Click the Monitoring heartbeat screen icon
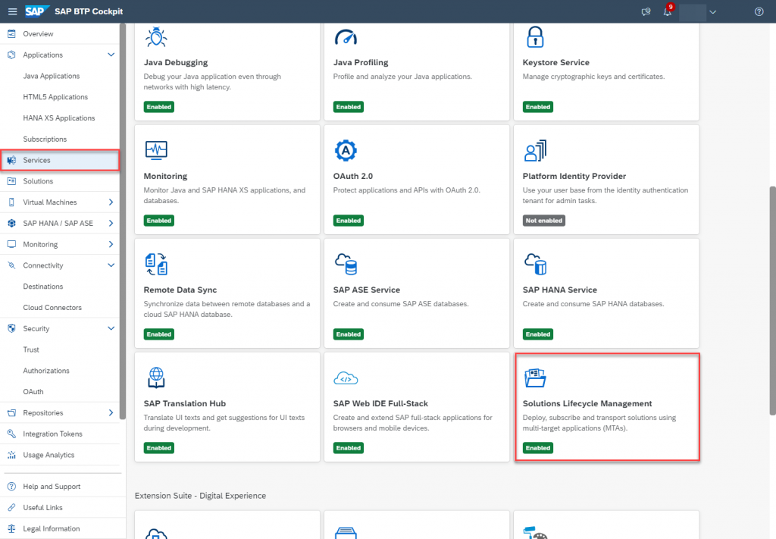 click(x=156, y=150)
